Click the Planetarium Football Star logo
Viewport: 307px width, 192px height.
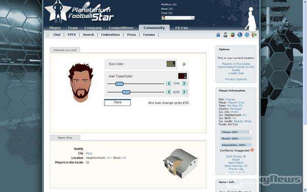click(x=79, y=11)
